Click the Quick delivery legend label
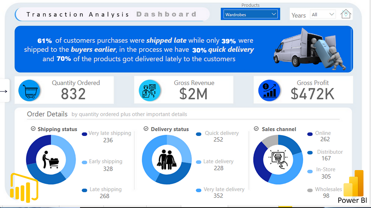This screenshot has width=371, height=208. (x=222, y=133)
